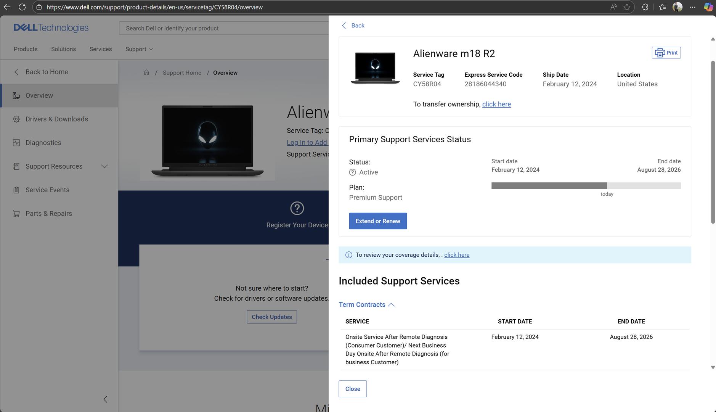Click the Onsite Service After Remote Diagnosis row

tap(515, 349)
